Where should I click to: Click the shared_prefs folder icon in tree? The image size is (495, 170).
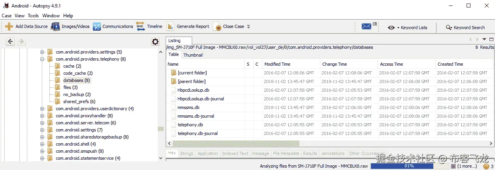click(58, 102)
